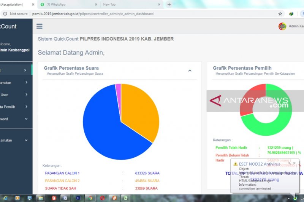Click the ESET tray icon in the taskbar
The image size is (304, 202).
point(295,198)
